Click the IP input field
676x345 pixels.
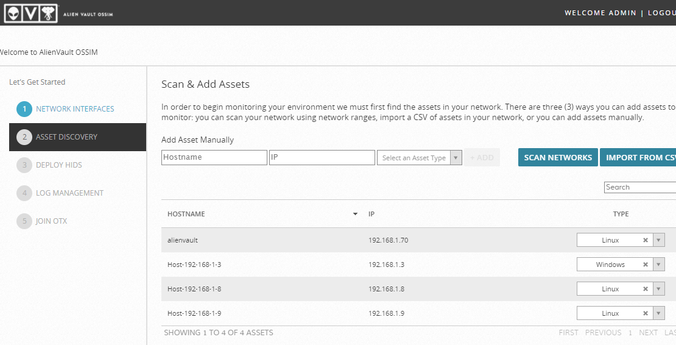322,157
